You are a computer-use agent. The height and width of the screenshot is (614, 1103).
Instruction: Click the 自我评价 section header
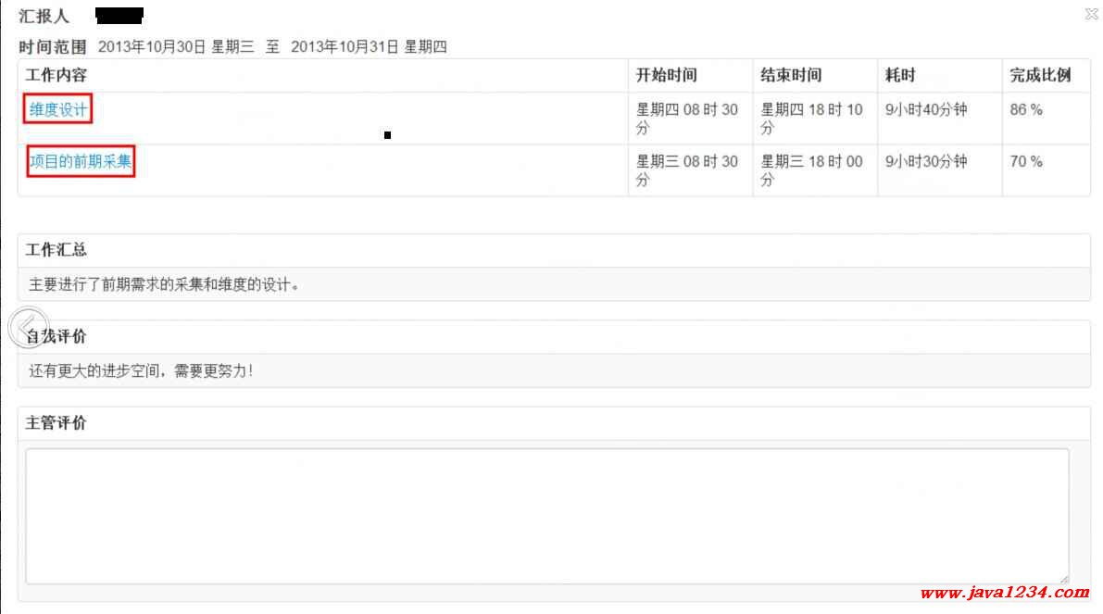click(x=56, y=336)
